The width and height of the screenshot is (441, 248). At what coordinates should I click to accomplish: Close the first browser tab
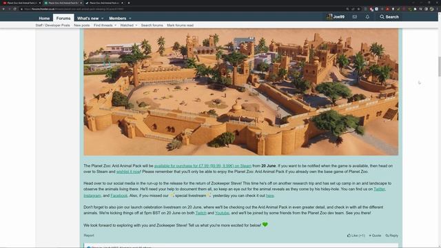40,3
